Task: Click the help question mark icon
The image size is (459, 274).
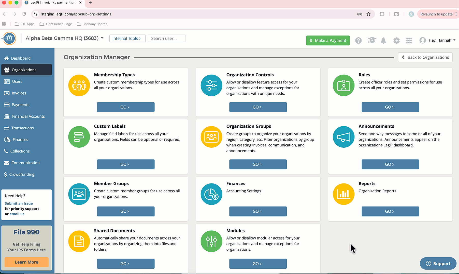Action: click(358, 41)
